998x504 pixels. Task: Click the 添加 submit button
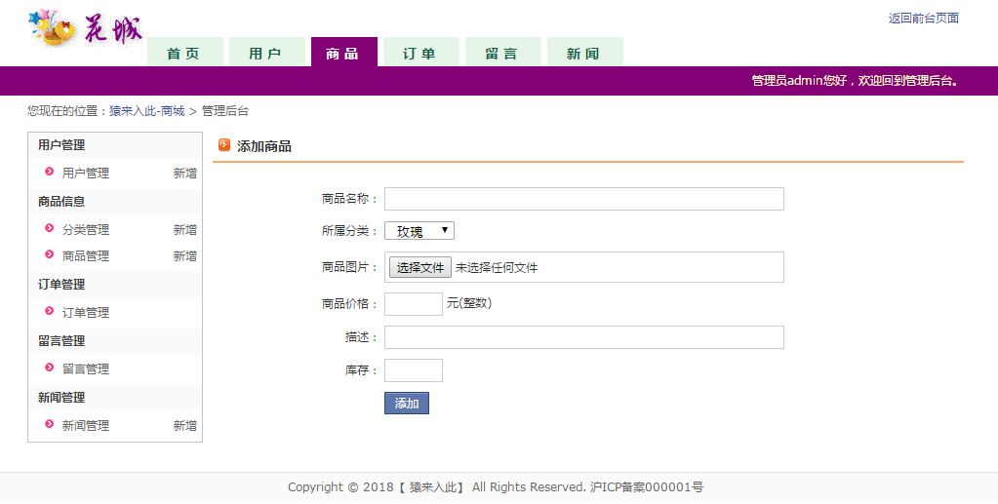(x=407, y=404)
